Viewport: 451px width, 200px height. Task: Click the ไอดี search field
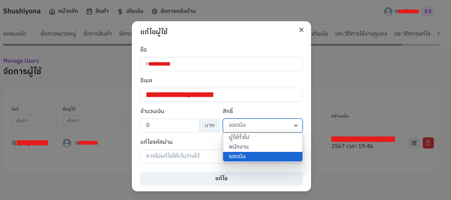[34, 121]
